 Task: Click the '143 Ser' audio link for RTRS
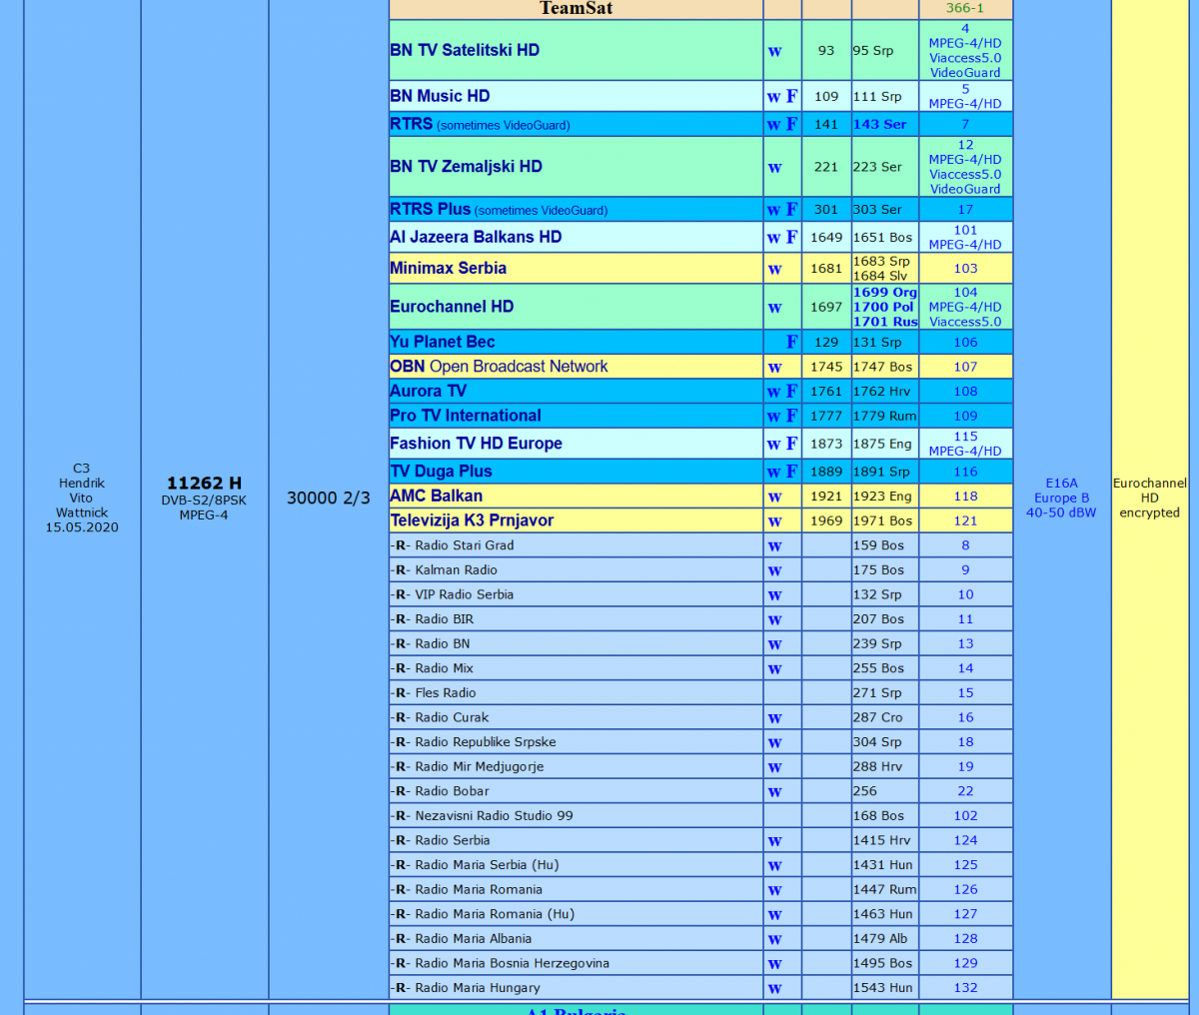879,124
